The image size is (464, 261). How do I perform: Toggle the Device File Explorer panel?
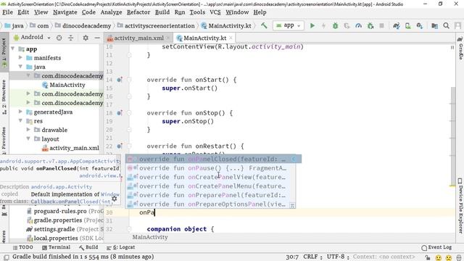click(x=460, y=205)
